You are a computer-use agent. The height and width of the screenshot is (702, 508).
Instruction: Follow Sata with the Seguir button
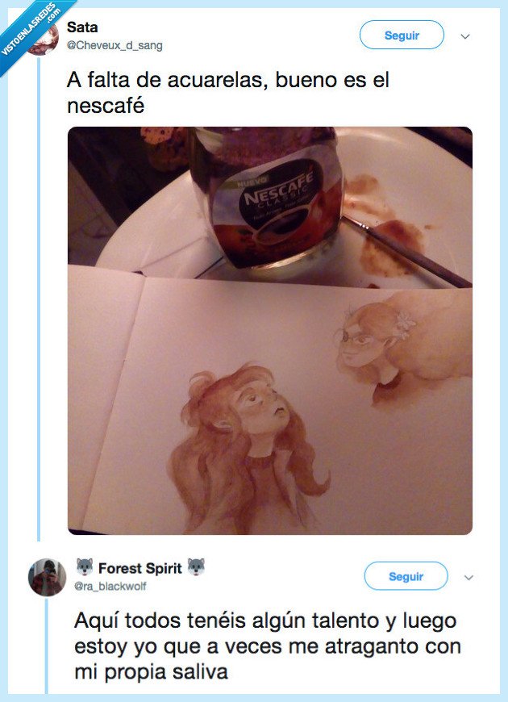click(x=402, y=35)
